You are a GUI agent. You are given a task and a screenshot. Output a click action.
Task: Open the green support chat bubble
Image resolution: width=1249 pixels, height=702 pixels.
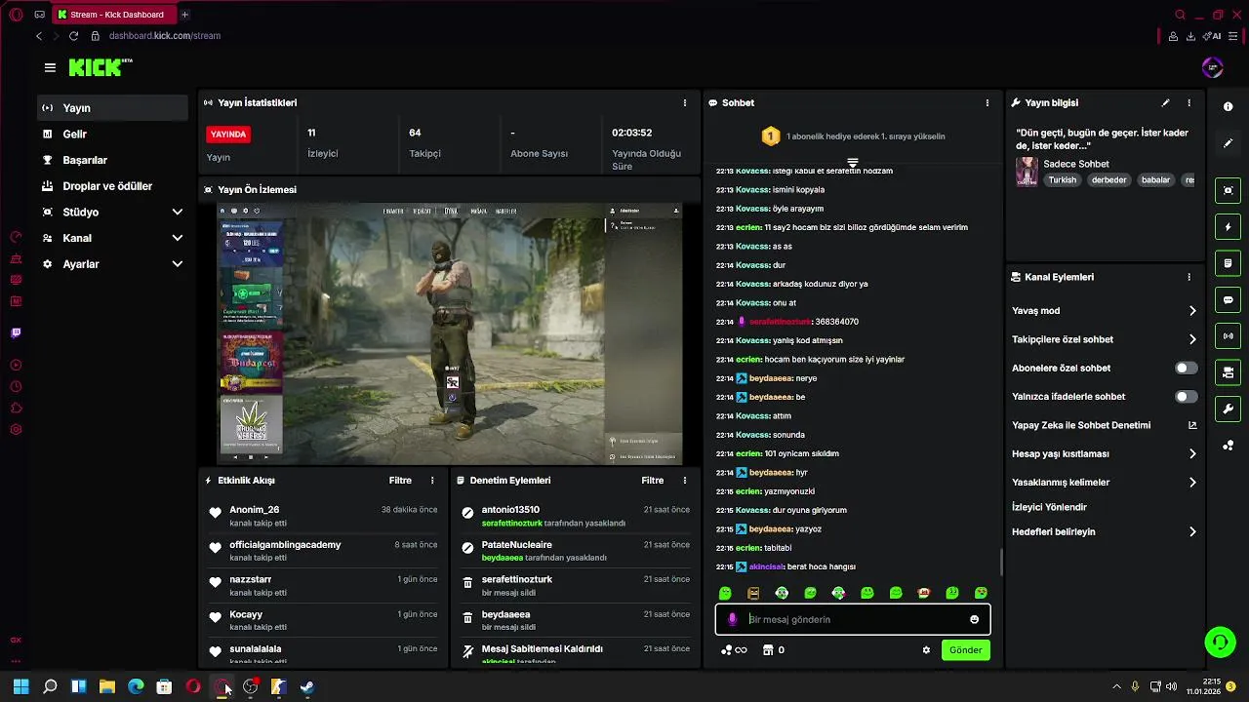click(x=1220, y=642)
